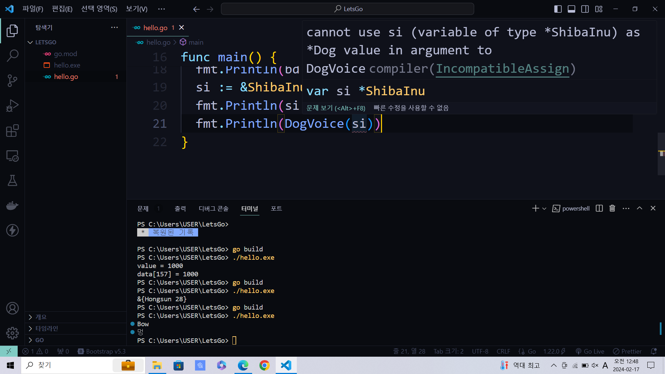Expand the 타임라인 section
665x374 pixels.
47,328
